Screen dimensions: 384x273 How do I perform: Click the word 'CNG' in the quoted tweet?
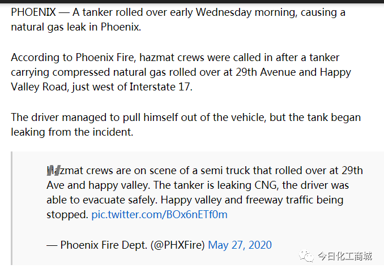point(266,185)
